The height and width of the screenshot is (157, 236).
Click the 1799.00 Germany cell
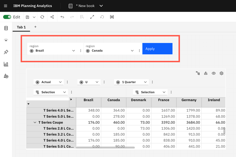[x=189, y=110]
